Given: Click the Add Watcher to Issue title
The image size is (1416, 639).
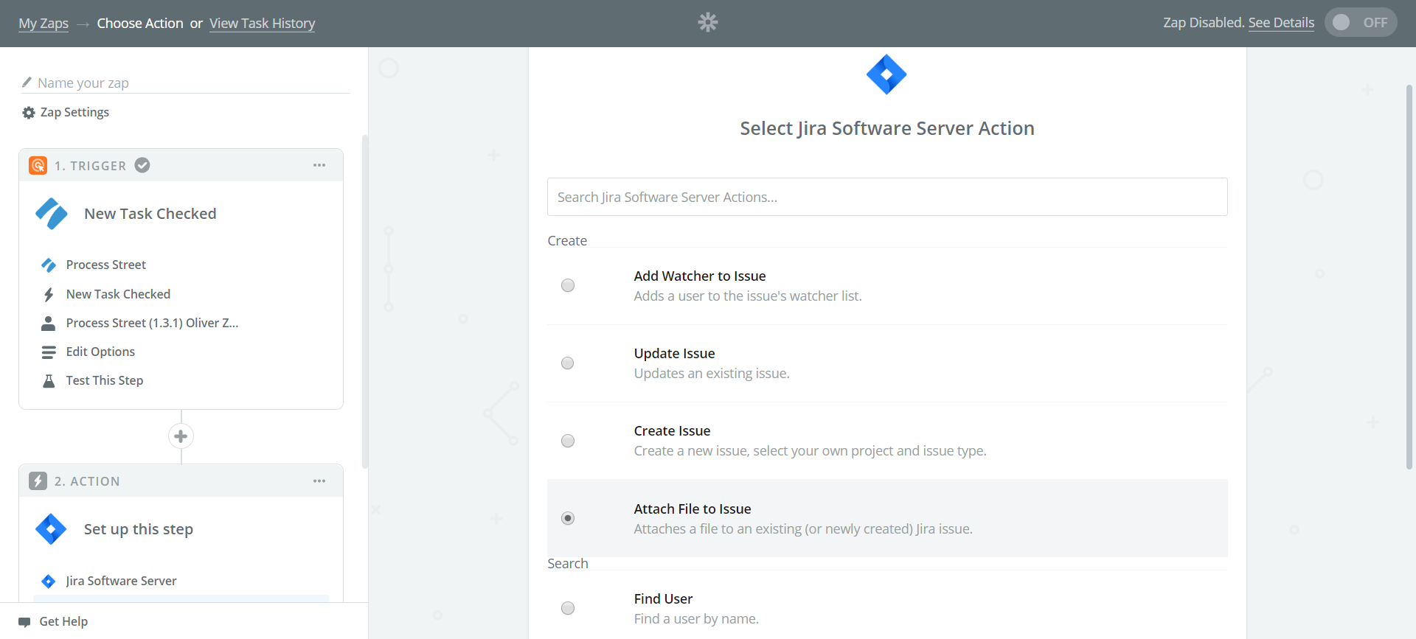Looking at the screenshot, I should pyautogui.click(x=700, y=276).
